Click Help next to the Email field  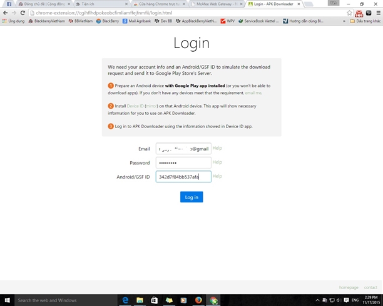[217, 148]
